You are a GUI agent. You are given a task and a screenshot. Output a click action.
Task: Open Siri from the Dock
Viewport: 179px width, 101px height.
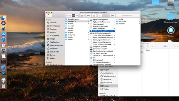click(x=3, y=23)
